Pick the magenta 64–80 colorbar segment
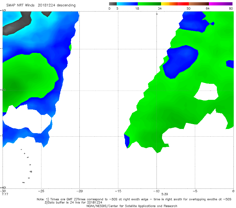This screenshot has width=236, height=208. click(x=221, y=4)
